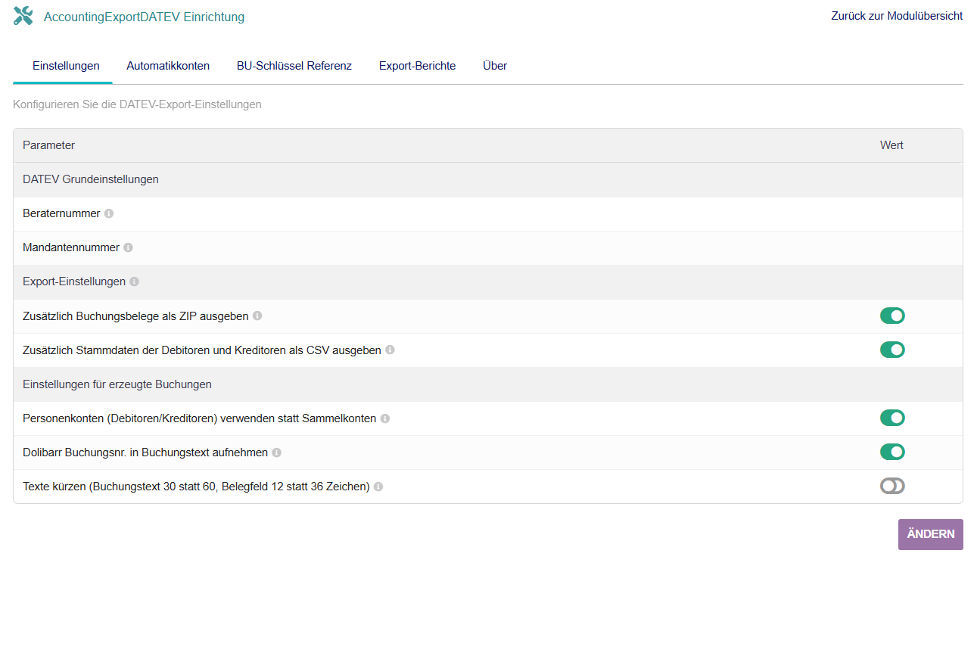The image size is (977, 653).
Task: Click the Mandantennummer label
Action: pos(71,247)
